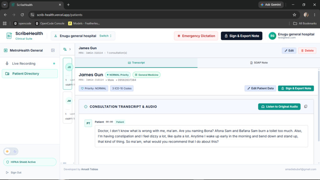Click the HIPAA Shield Active badge
The width and height of the screenshot is (320, 180).
[x=30, y=162]
